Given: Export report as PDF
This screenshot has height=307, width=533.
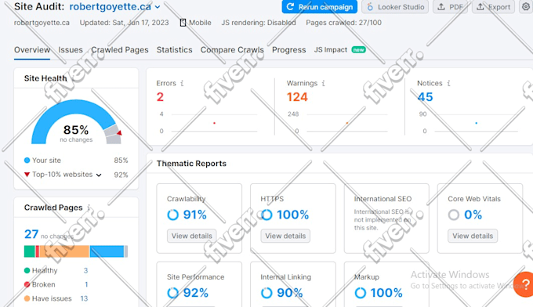Looking at the screenshot, I should (450, 7).
